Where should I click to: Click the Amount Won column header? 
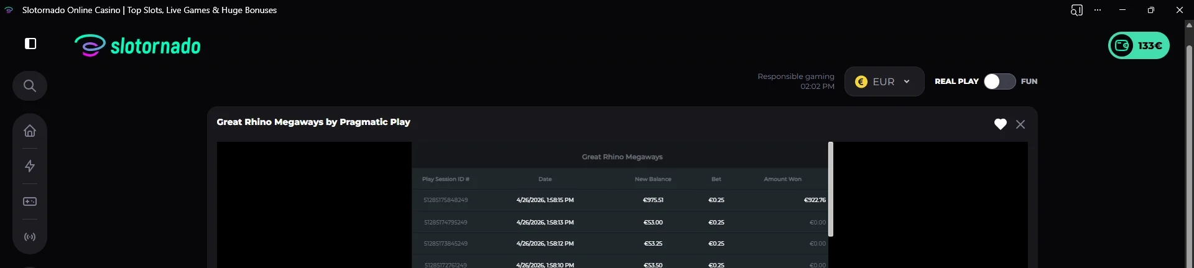coord(782,179)
